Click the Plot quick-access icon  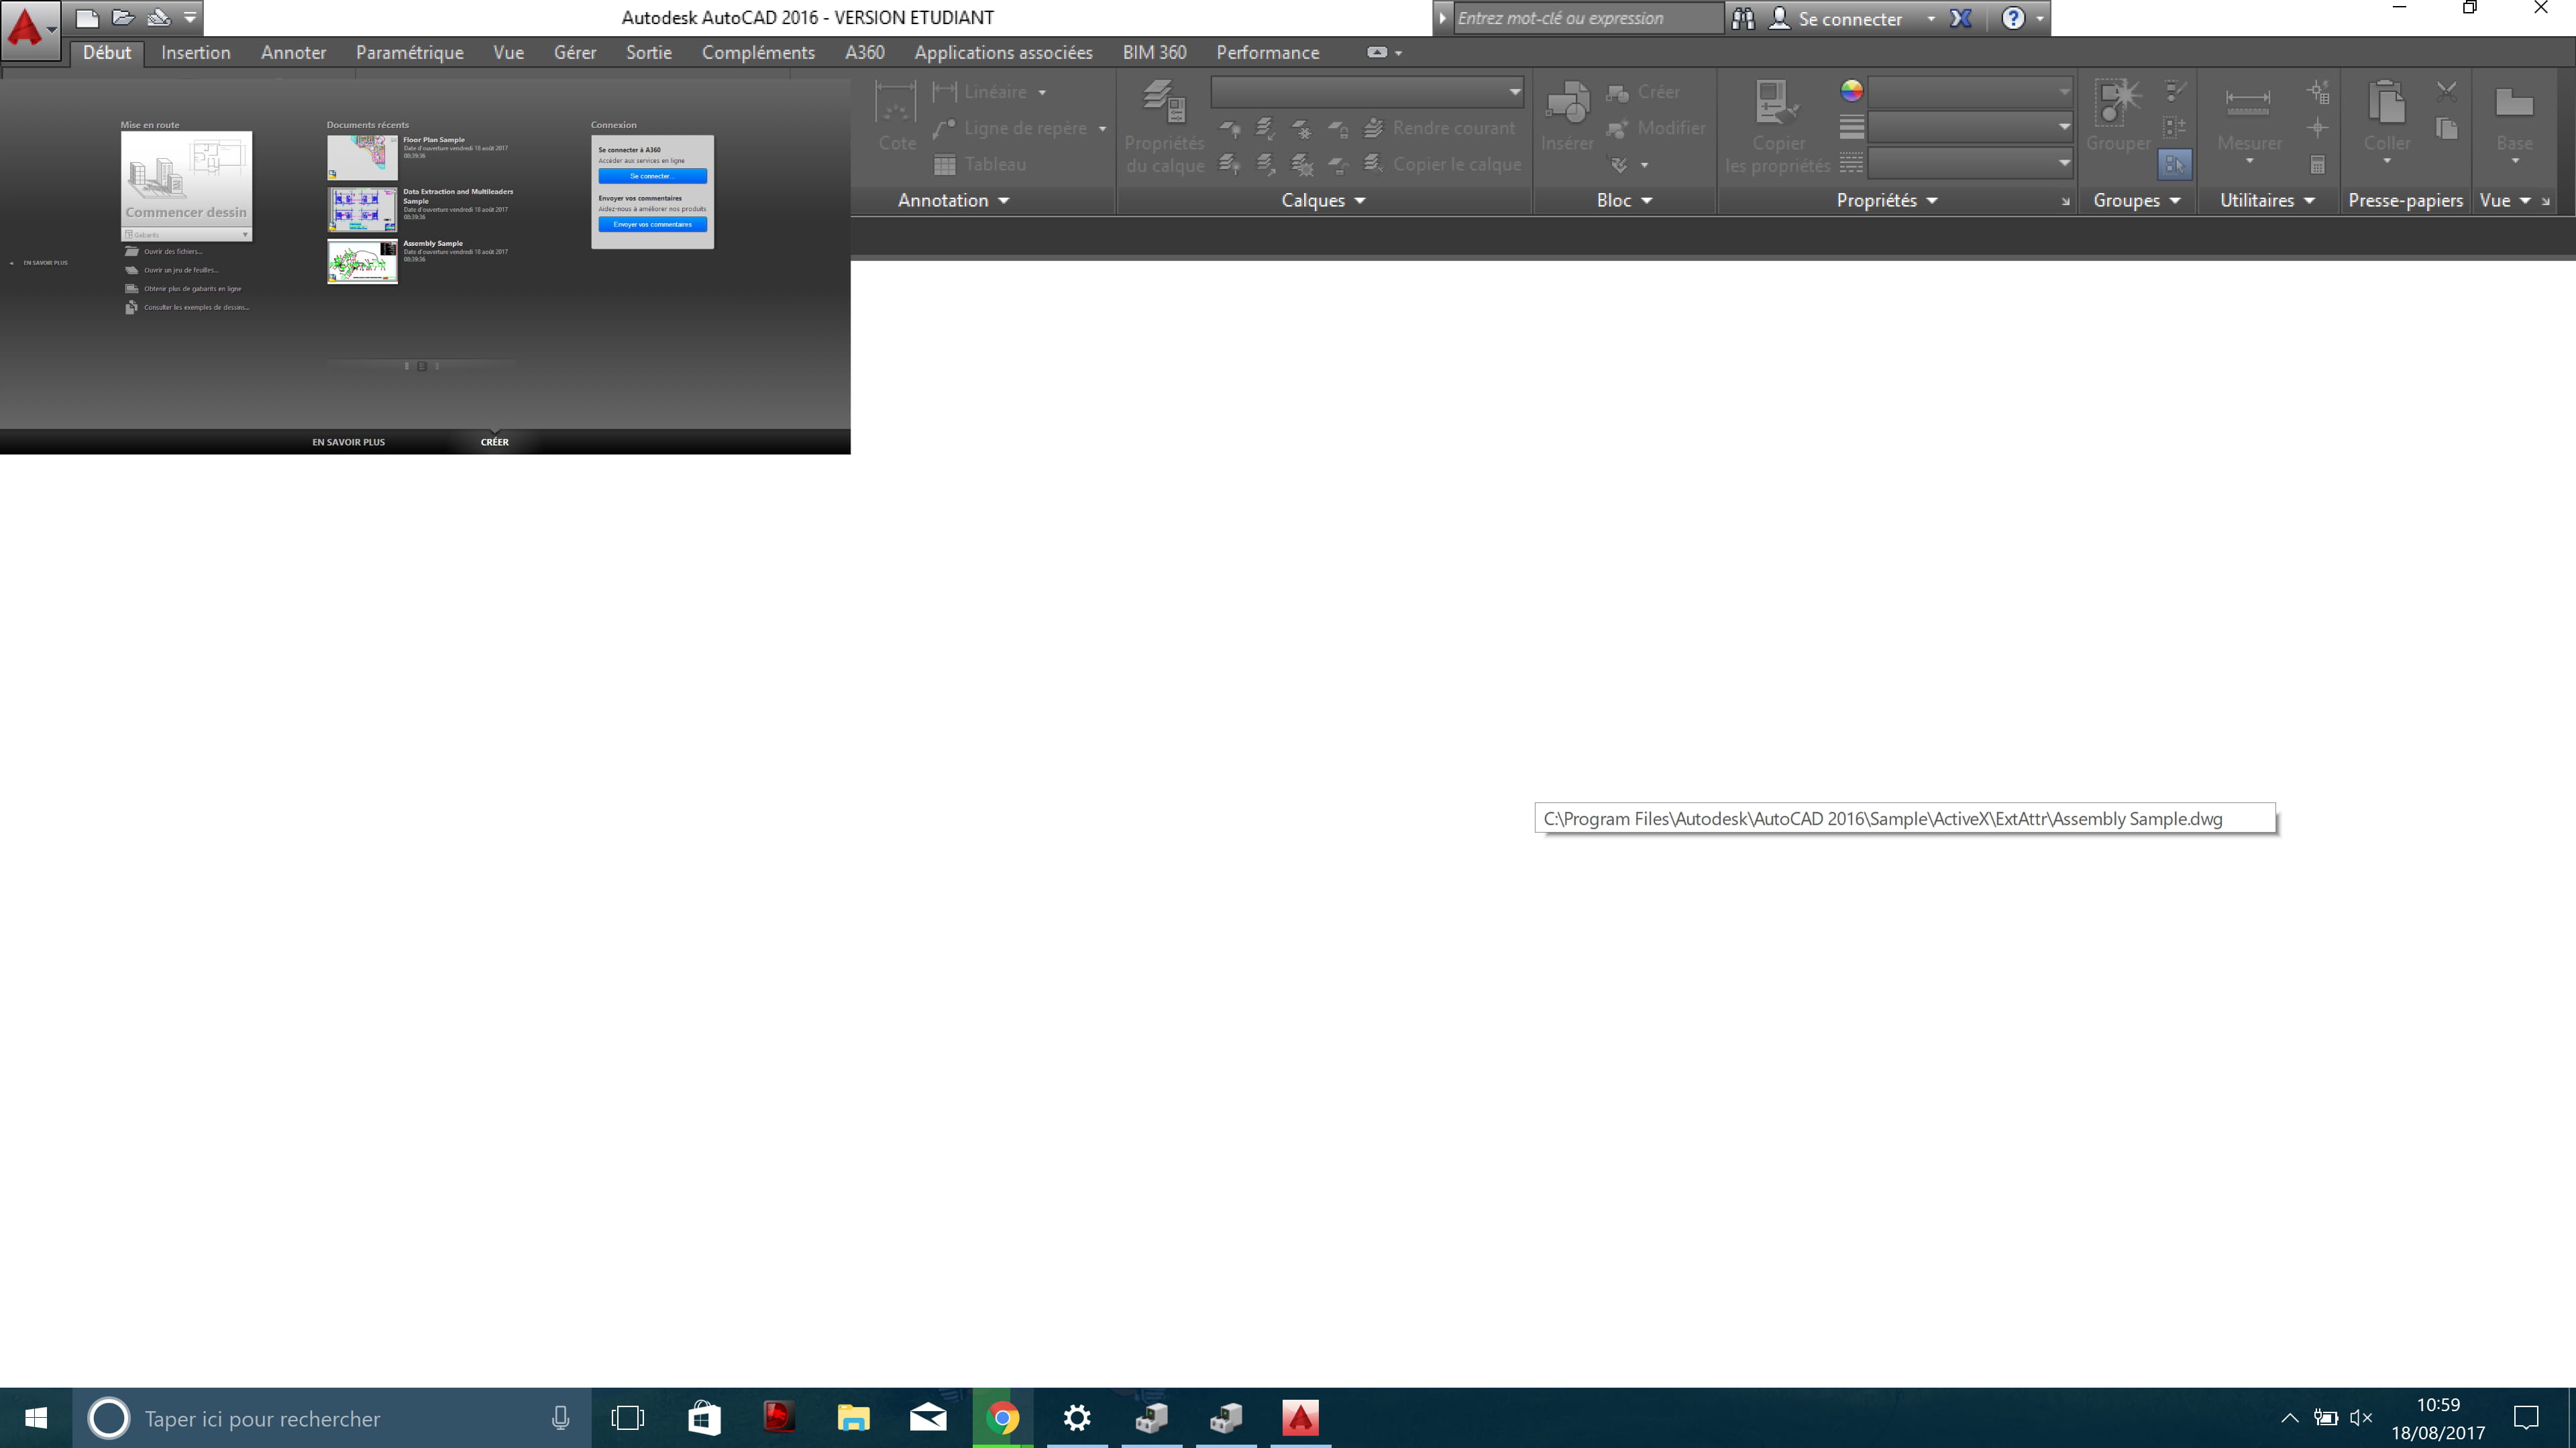(x=158, y=17)
